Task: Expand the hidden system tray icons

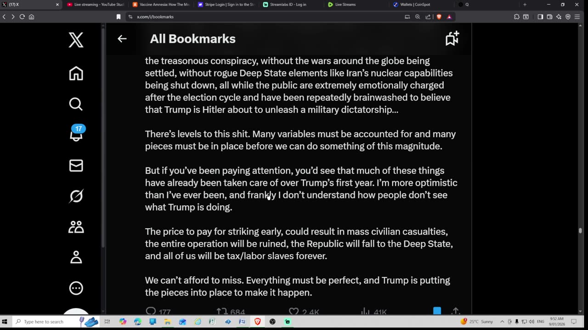Action: click(502, 322)
